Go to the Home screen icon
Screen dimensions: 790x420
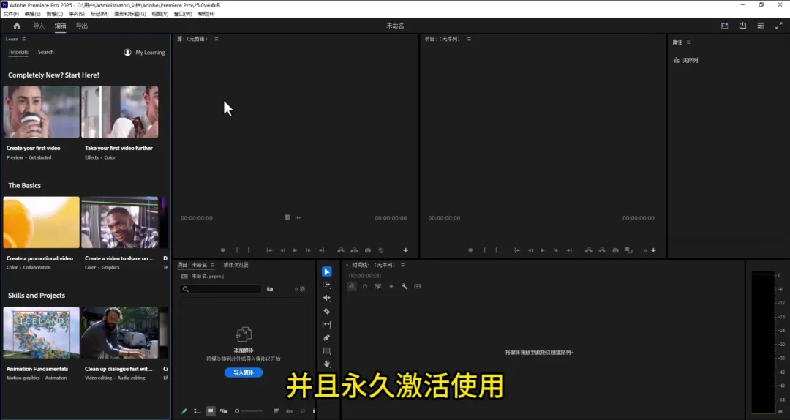click(x=17, y=26)
